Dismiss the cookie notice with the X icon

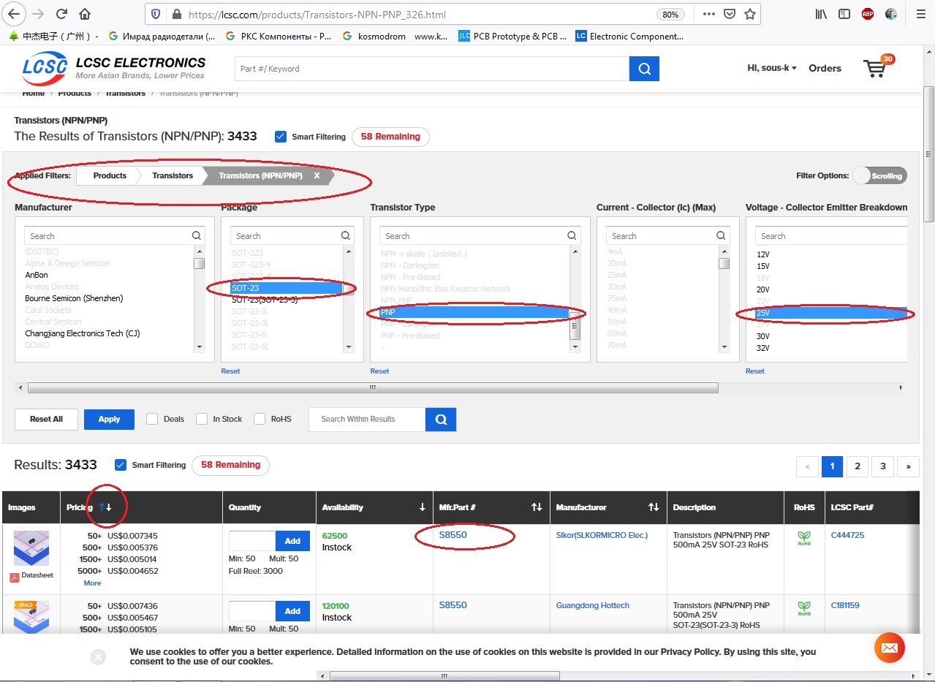99,656
